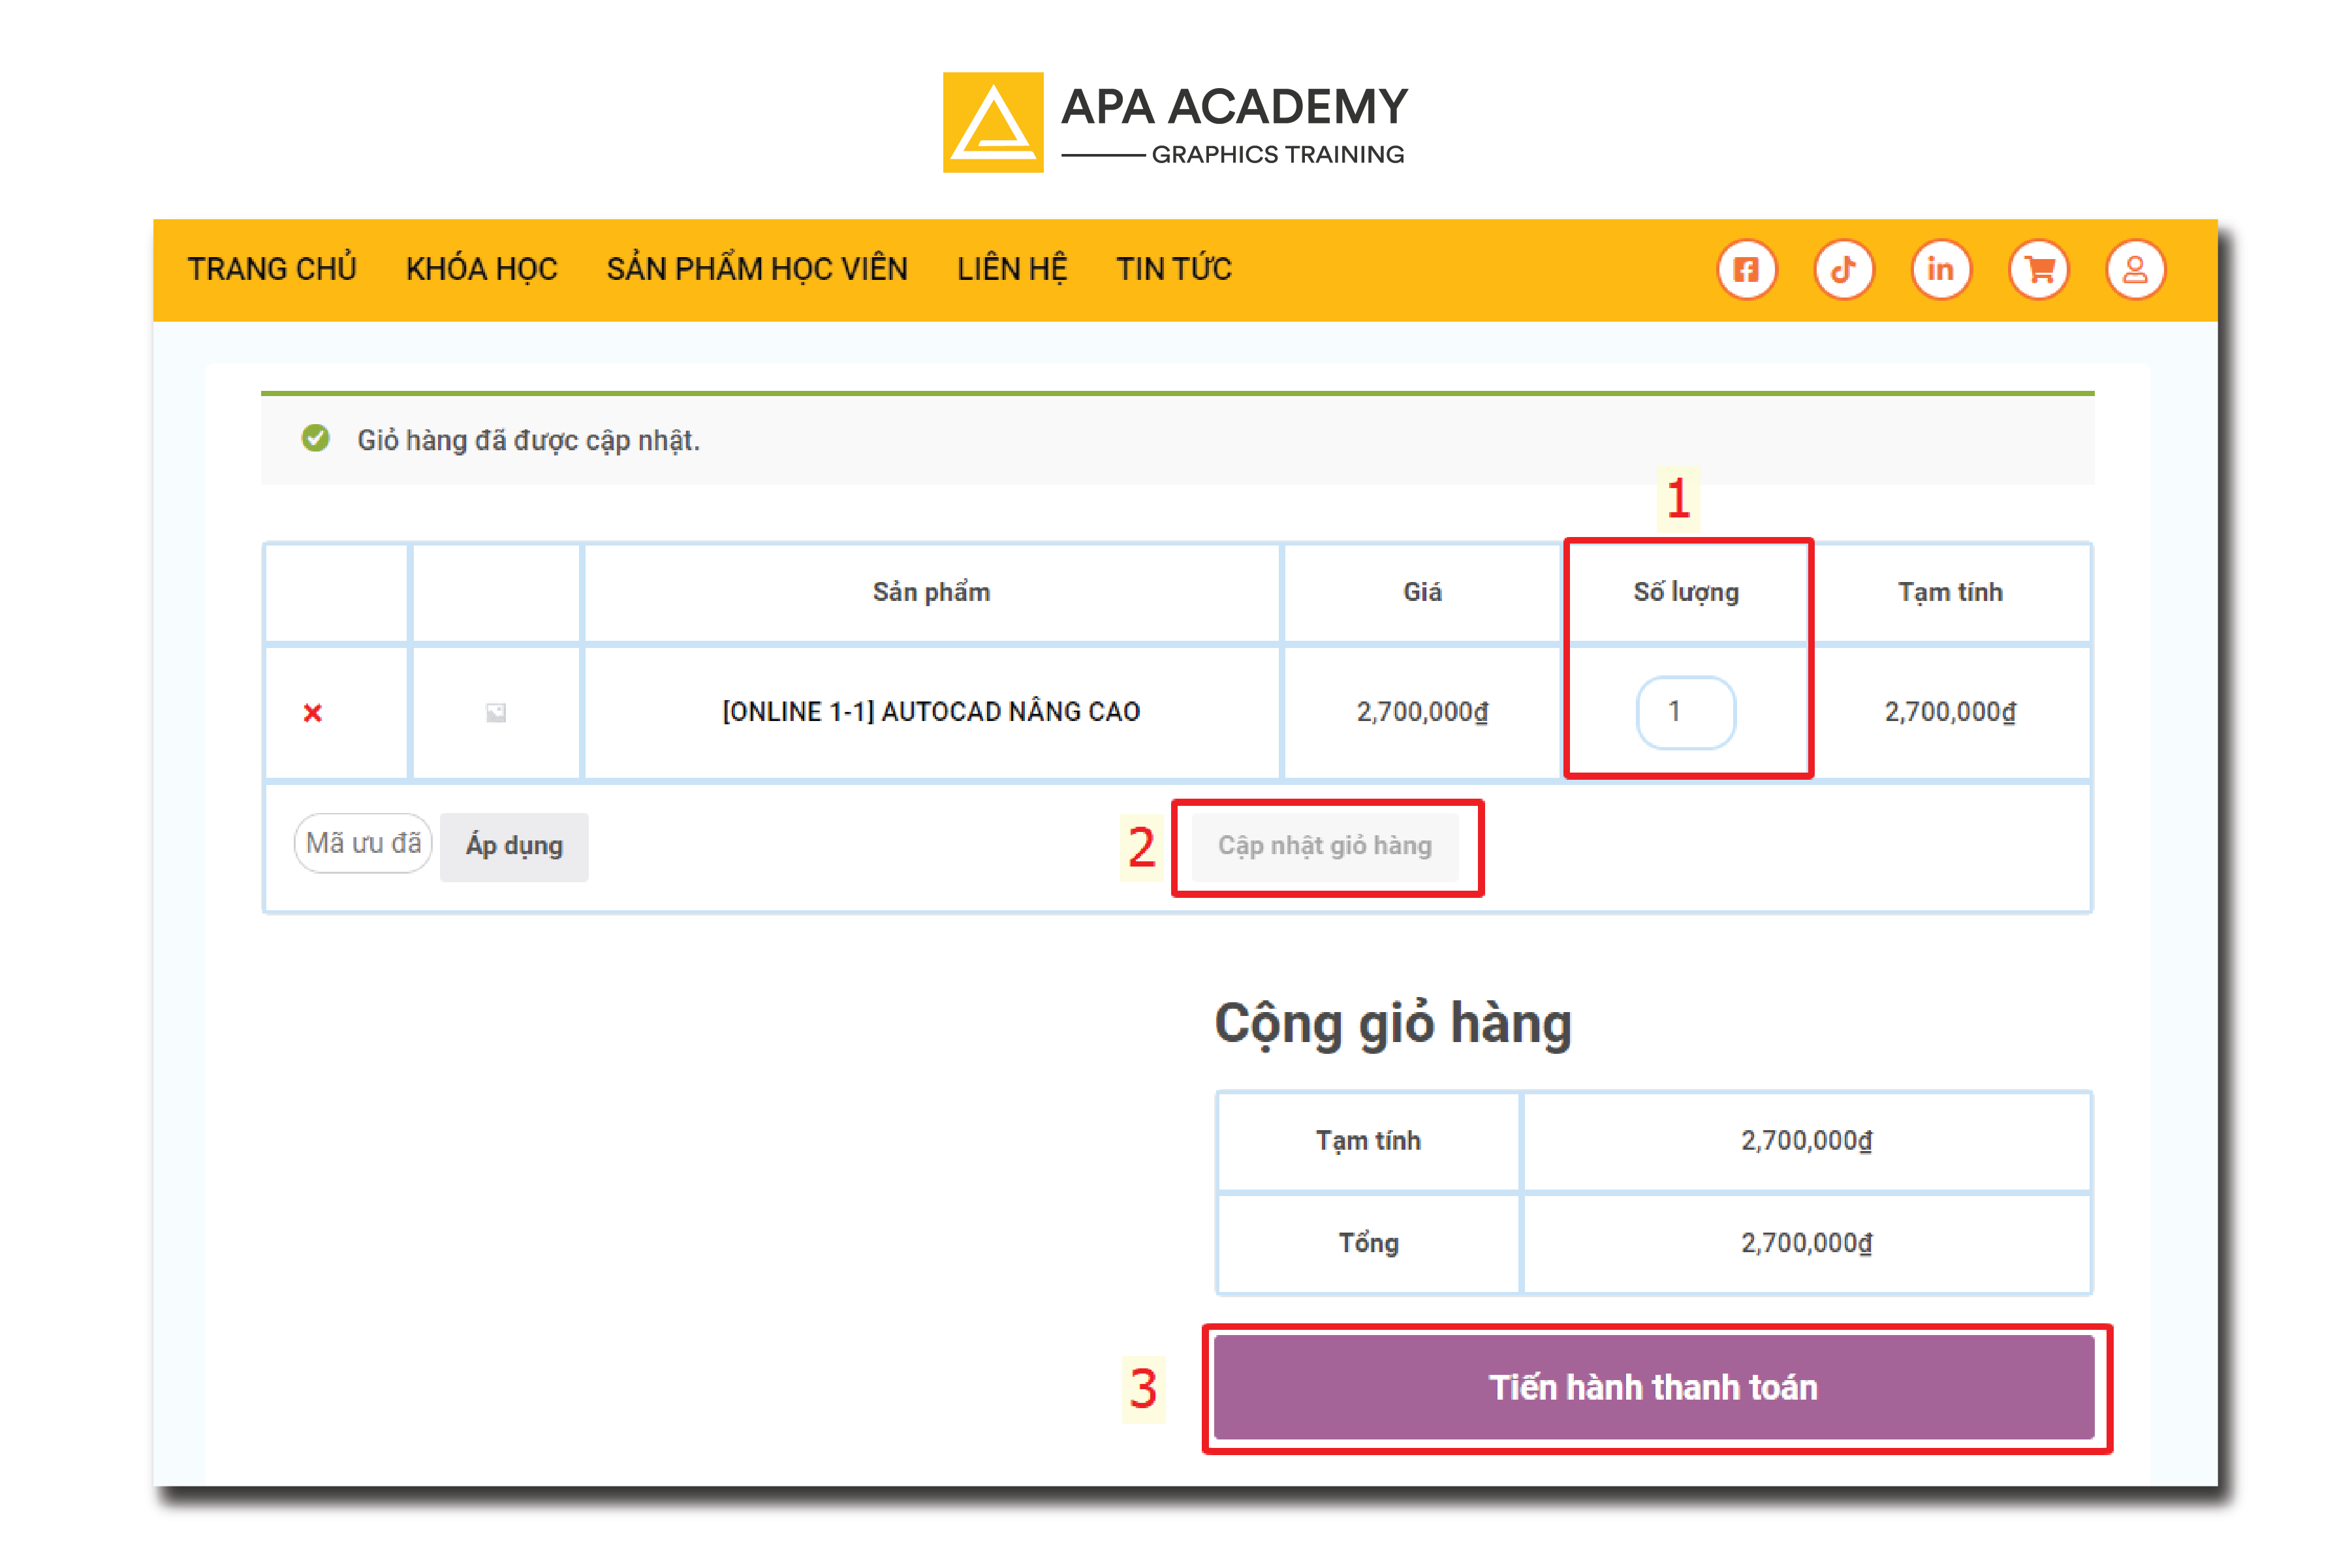
Task: Click the product thumbnail placeholder
Action: [495, 713]
